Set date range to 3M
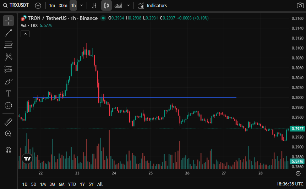The image size is (306, 189). (52, 184)
